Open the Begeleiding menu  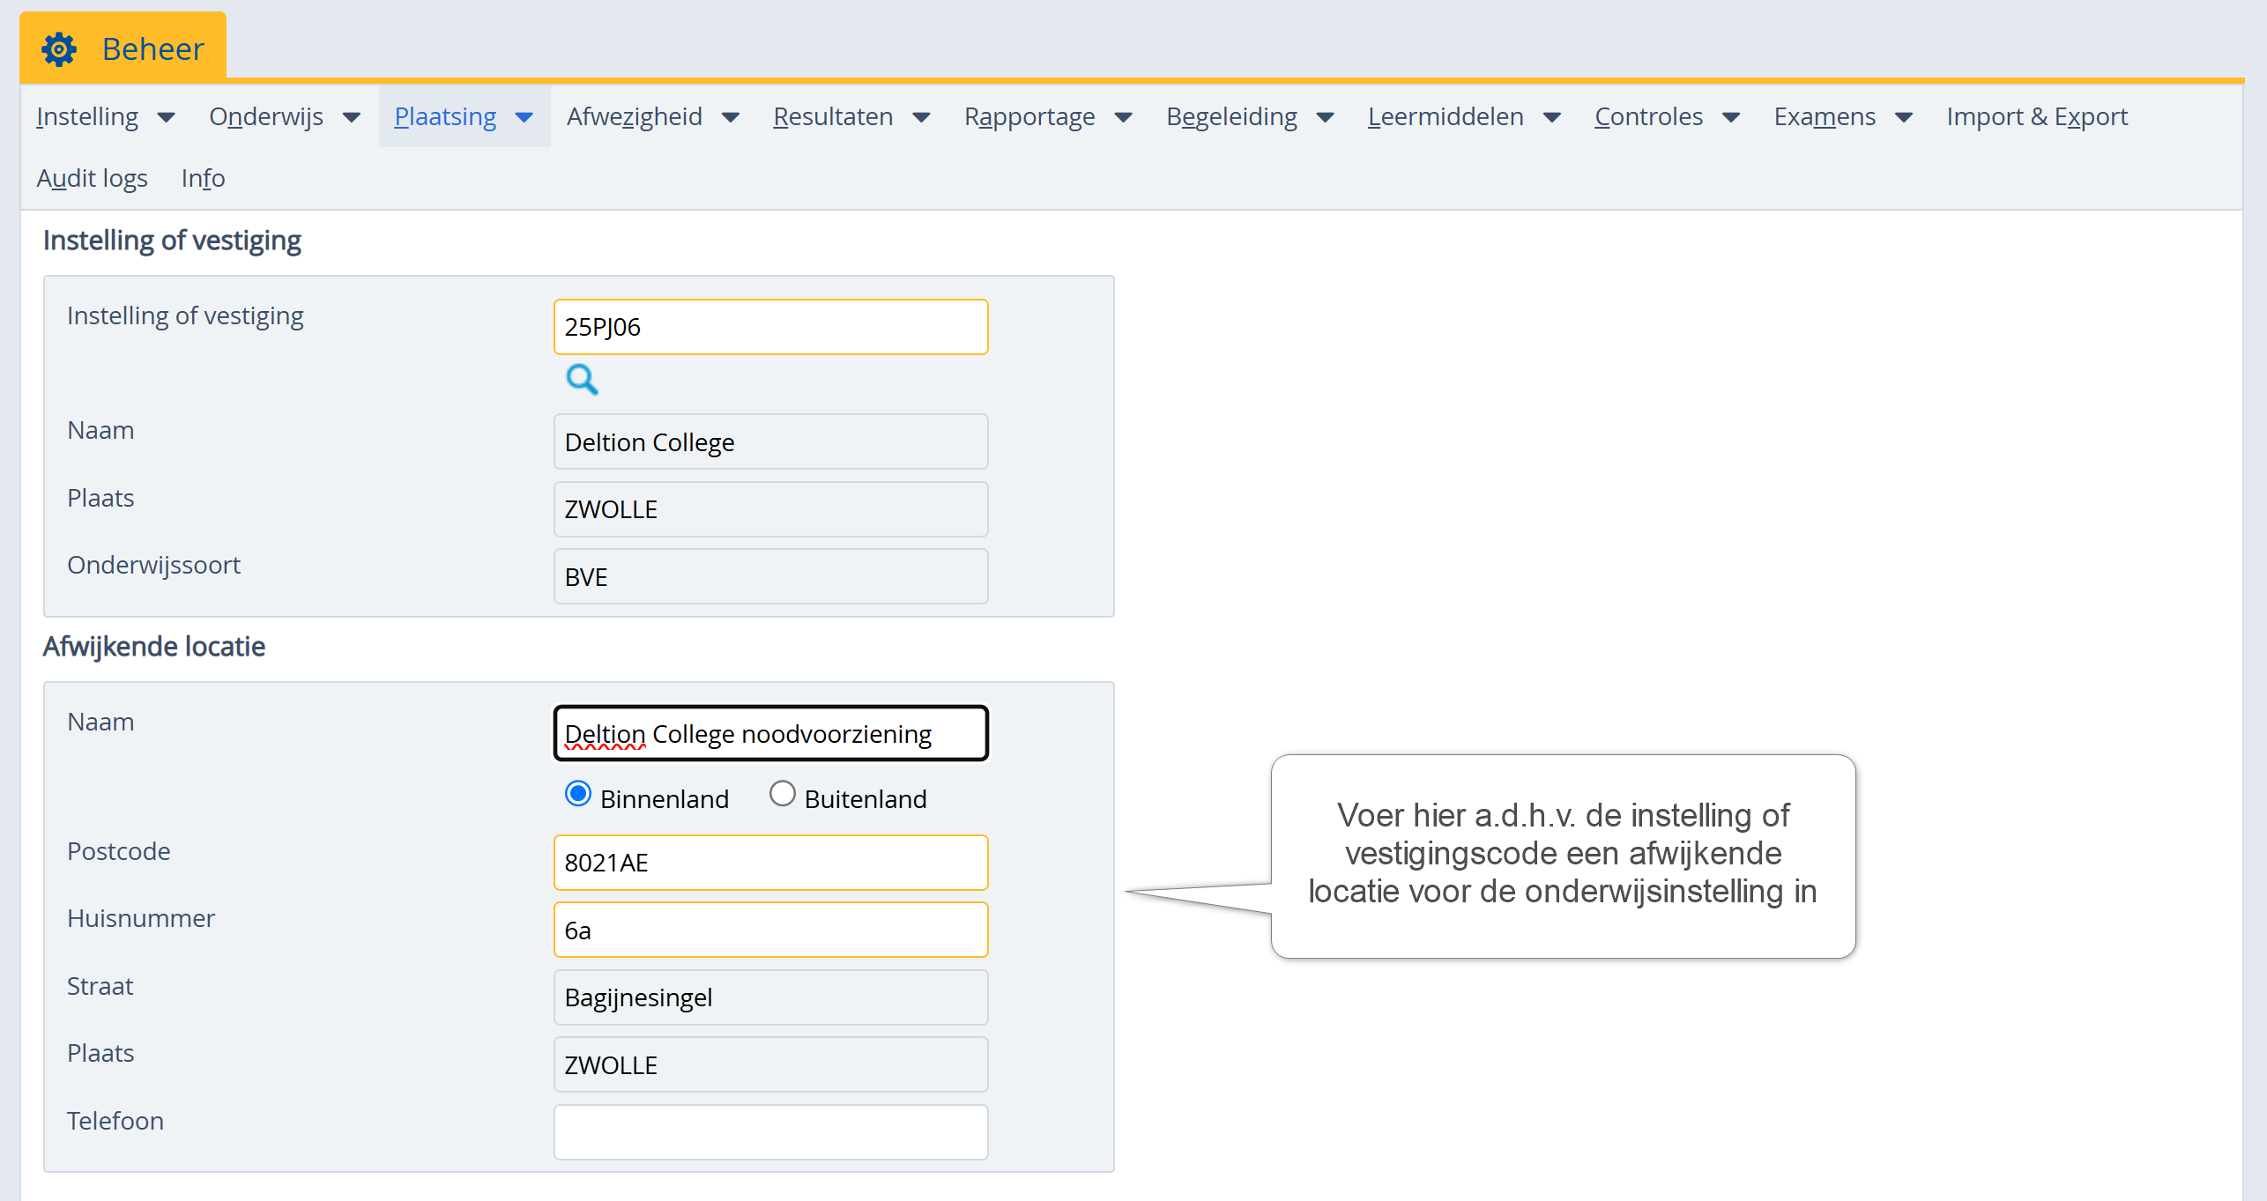[x=1230, y=117]
